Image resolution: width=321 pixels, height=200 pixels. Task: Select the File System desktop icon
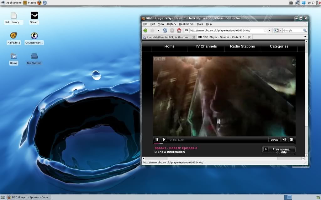(x=34, y=59)
